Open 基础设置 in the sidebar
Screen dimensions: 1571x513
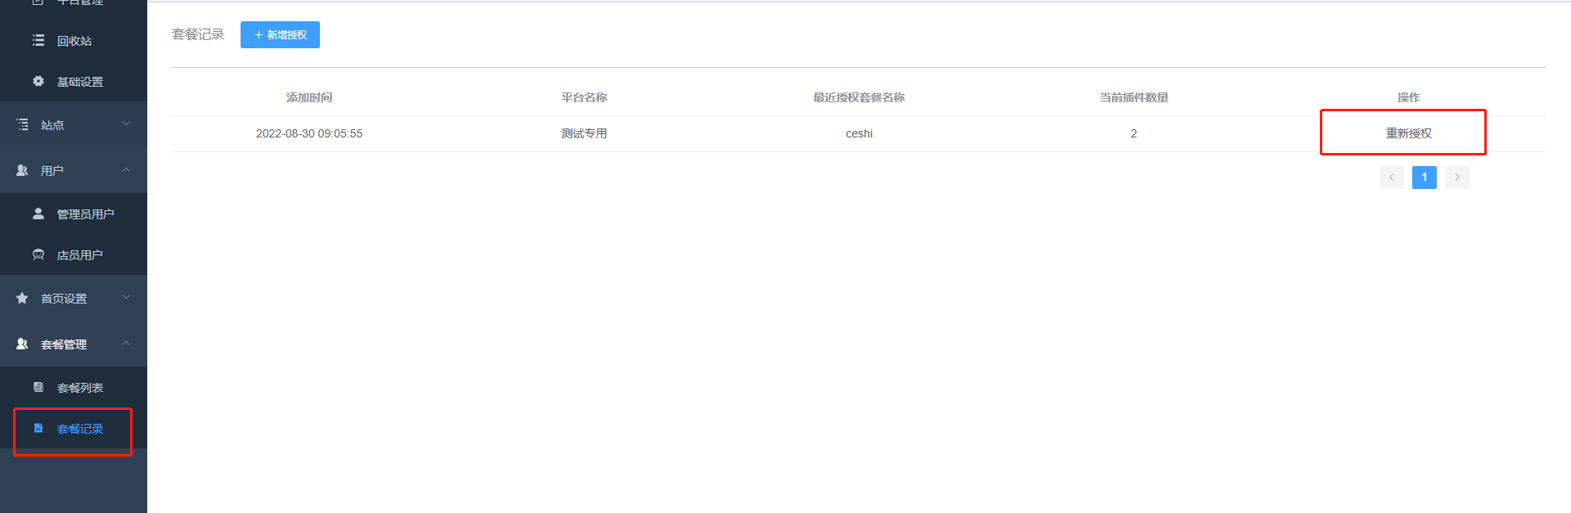pos(74,82)
